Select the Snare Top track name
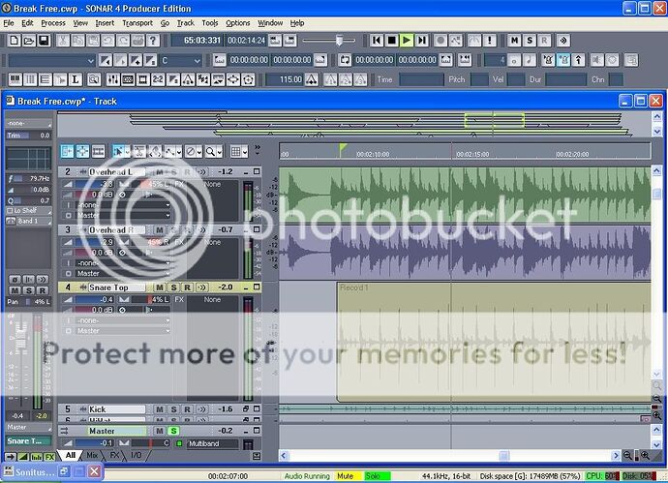Image resolution: width=668 pixels, height=483 pixels. click(116, 287)
